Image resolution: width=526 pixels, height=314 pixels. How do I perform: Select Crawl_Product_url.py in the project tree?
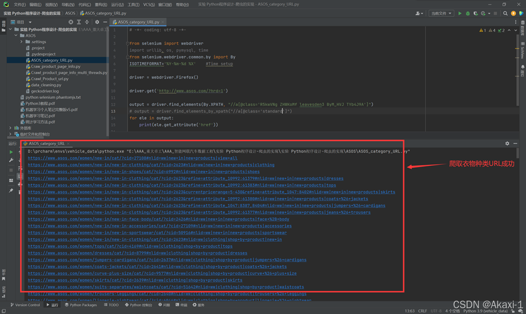pos(49,79)
